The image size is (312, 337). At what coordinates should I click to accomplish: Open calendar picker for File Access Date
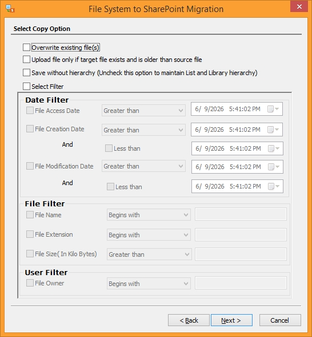[x=273, y=109]
